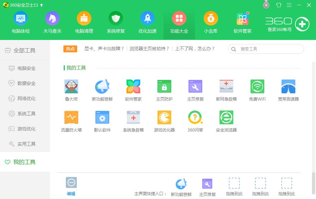Open the 游戏优化器 tool
Viewport: 316px width, 199px height.
[x=164, y=121]
